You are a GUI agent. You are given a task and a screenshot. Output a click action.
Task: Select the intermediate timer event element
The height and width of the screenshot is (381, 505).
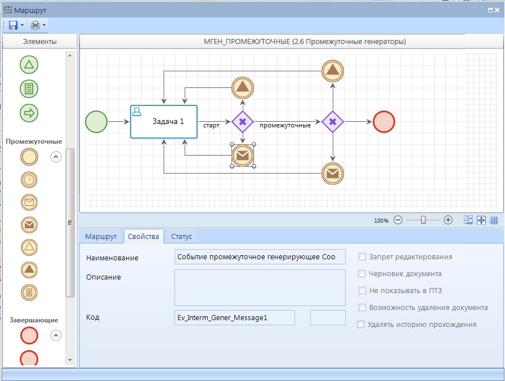tap(29, 180)
